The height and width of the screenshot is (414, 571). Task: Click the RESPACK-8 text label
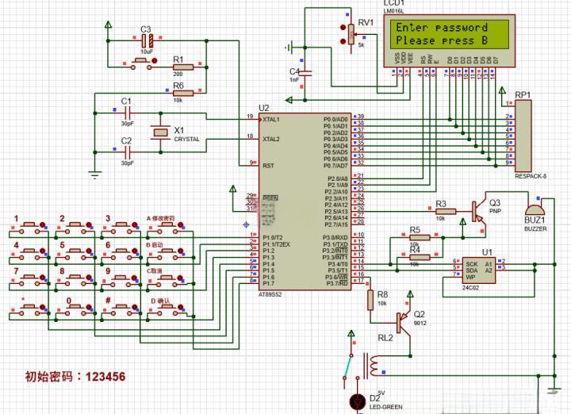pos(531,176)
